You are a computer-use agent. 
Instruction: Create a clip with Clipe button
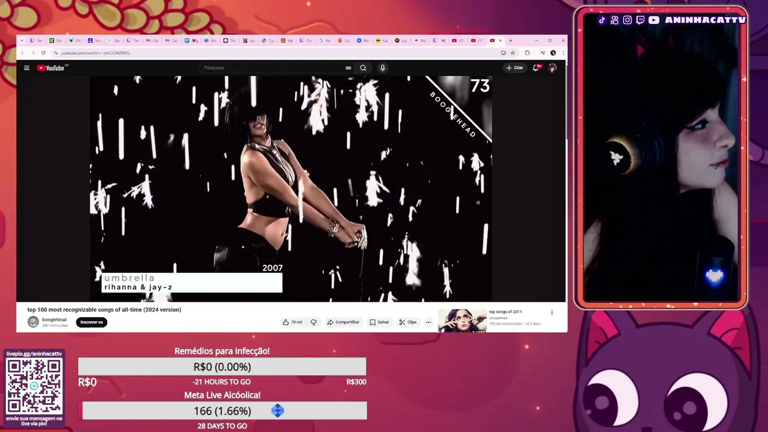click(408, 322)
